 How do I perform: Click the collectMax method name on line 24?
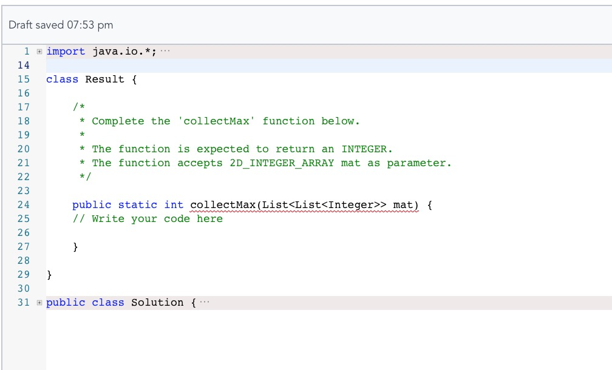point(223,205)
